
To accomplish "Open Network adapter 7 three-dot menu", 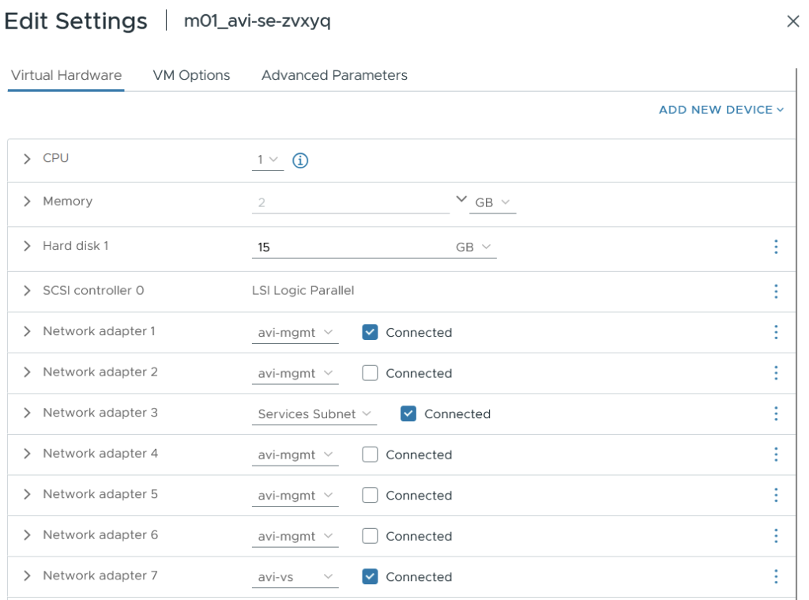I will coord(776,576).
